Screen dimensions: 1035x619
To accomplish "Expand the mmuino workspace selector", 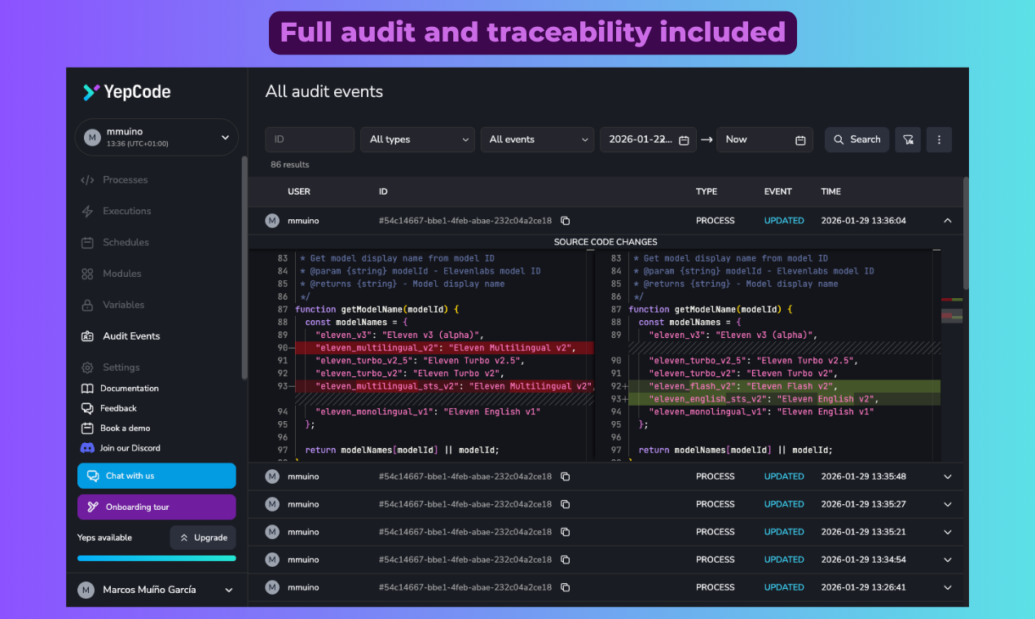I will pos(156,137).
